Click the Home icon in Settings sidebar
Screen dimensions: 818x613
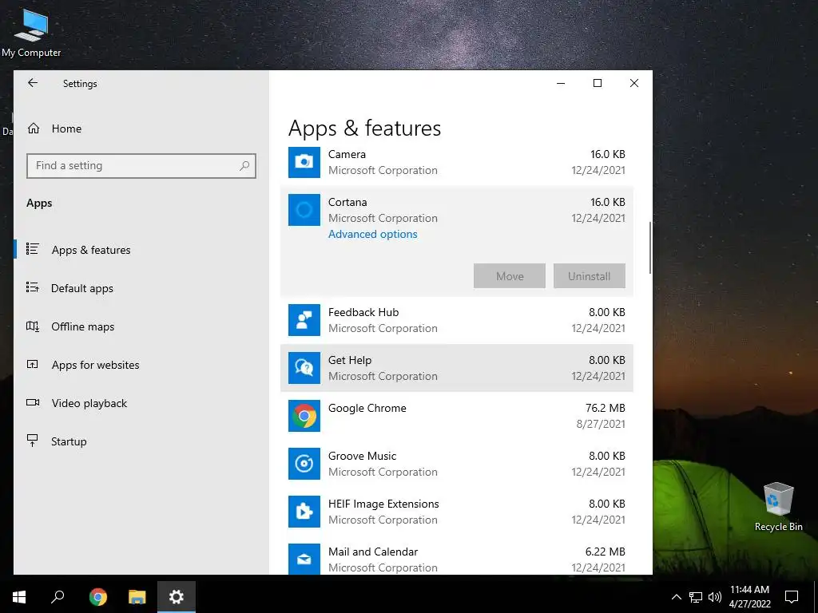(34, 129)
